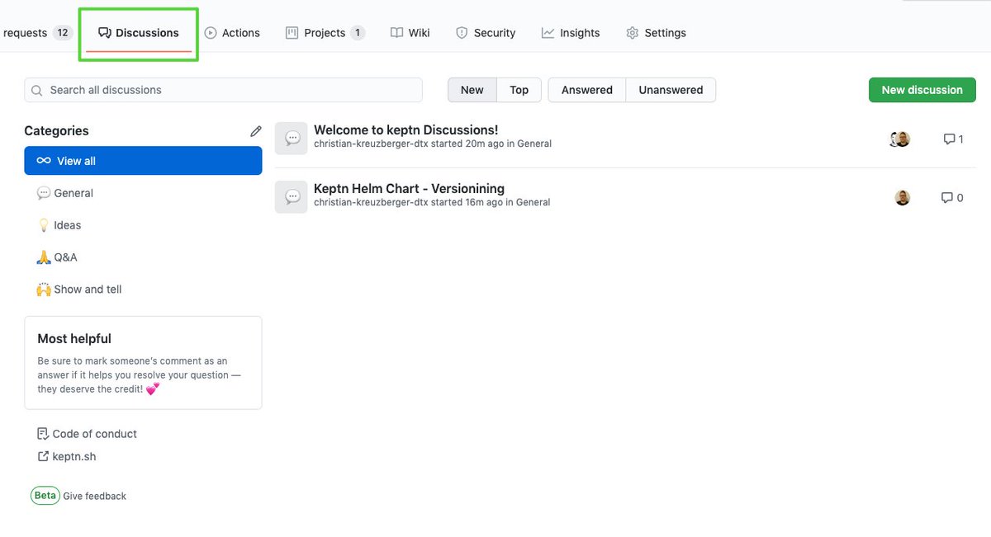
Task: Switch to the Actions tab
Action: (x=232, y=33)
